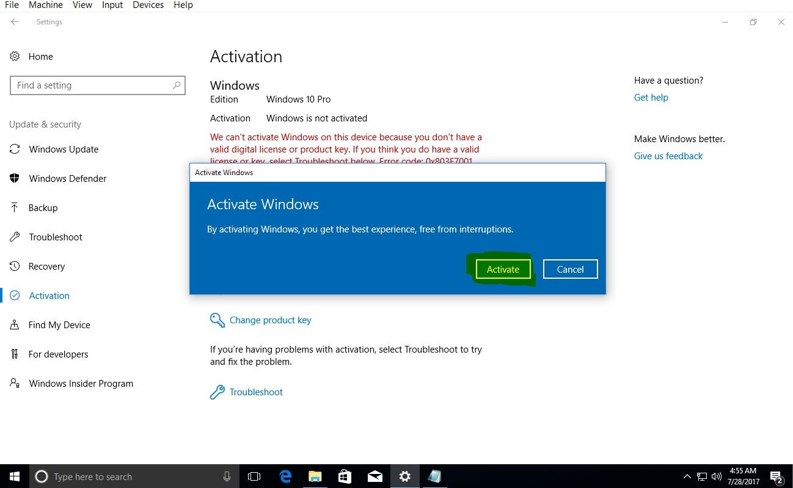Click the Activation page title
793x488 pixels.
pos(246,57)
